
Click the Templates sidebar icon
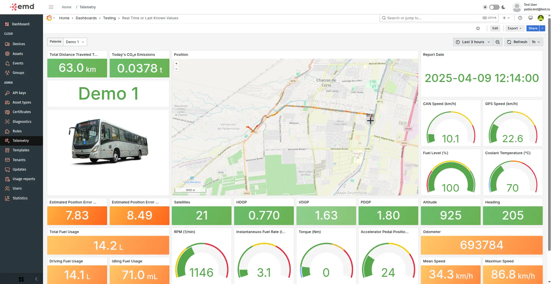click(7, 150)
